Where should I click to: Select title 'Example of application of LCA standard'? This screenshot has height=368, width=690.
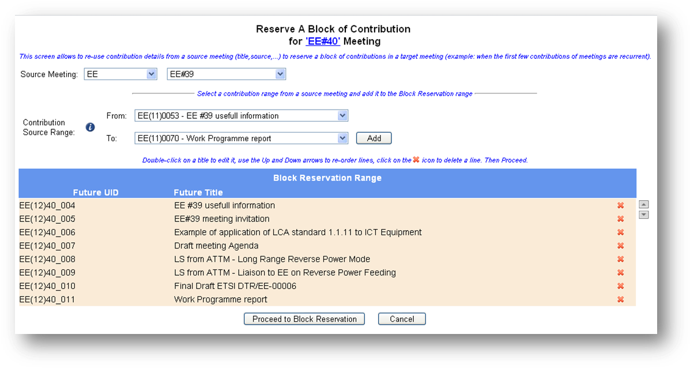click(298, 232)
